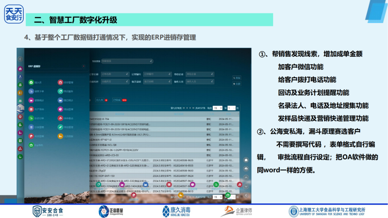
Task: Select the row containing ARD-JCS-03
Action: coord(164,155)
